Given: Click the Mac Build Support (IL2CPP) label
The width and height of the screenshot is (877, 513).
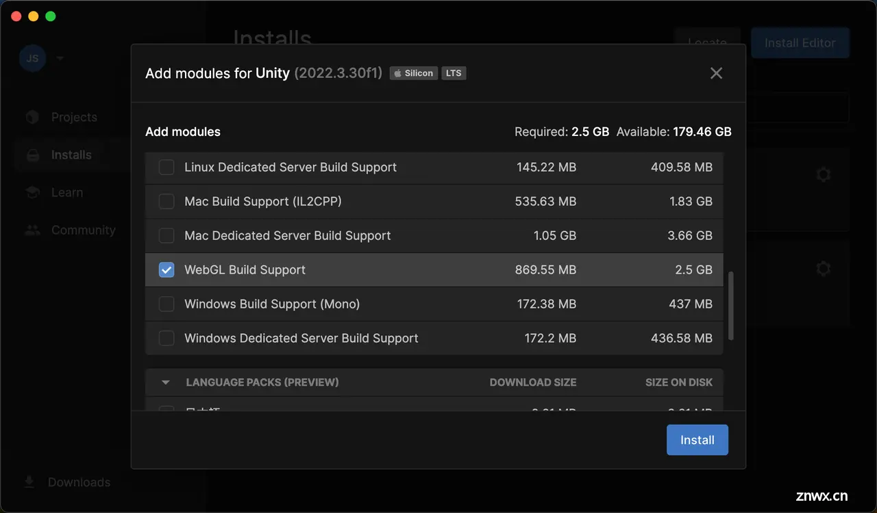Looking at the screenshot, I should [x=263, y=201].
